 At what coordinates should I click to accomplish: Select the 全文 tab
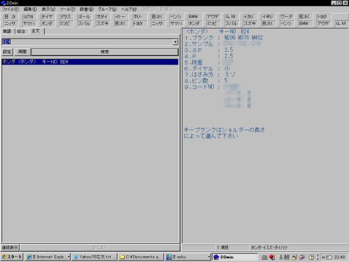(x=35, y=31)
